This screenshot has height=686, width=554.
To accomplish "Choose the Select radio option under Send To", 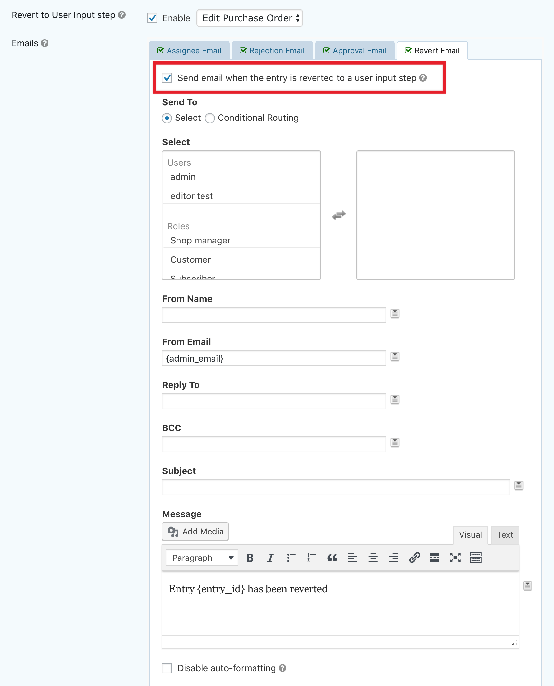I will (167, 118).
